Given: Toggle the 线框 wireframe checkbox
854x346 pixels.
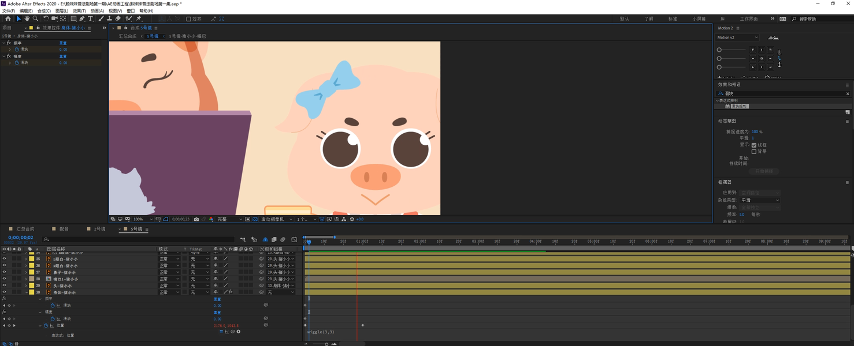Looking at the screenshot, I should click(754, 145).
